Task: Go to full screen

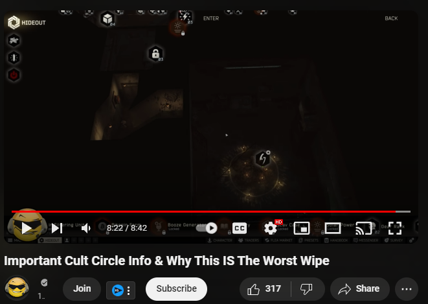Action: (x=395, y=228)
